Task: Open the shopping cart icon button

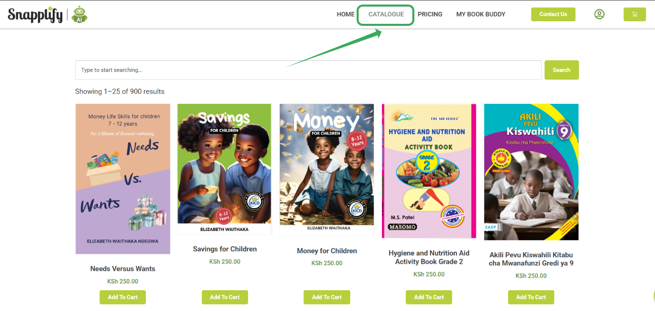Action: tap(634, 14)
